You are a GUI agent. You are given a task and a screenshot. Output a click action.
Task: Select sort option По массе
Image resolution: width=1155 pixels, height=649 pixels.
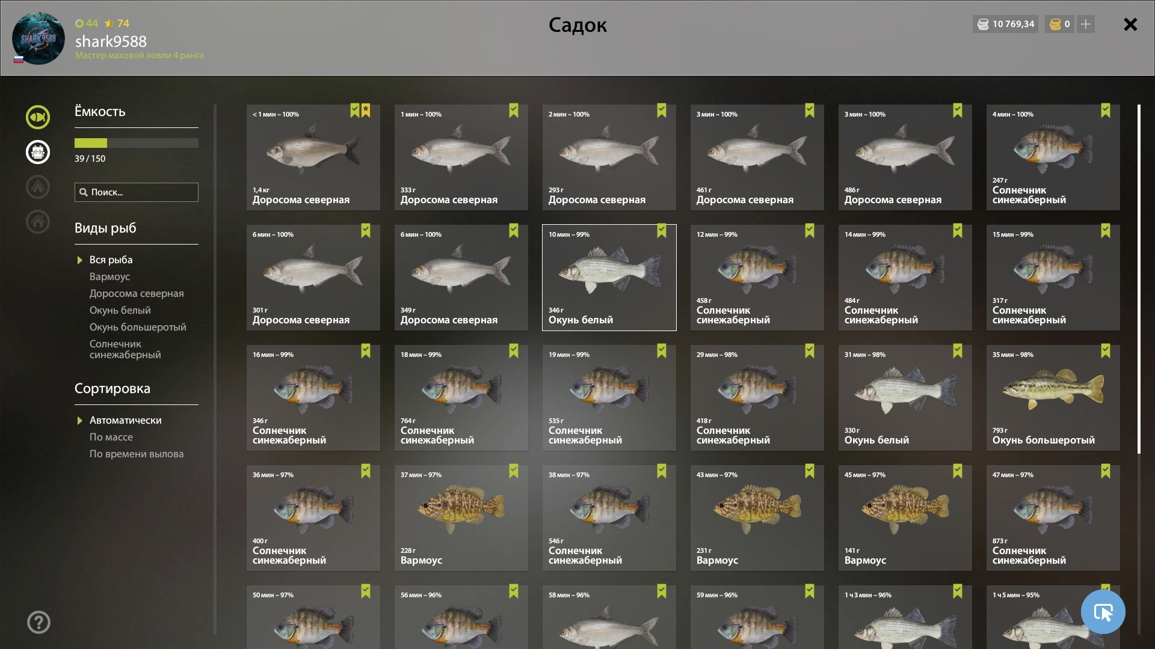111,437
